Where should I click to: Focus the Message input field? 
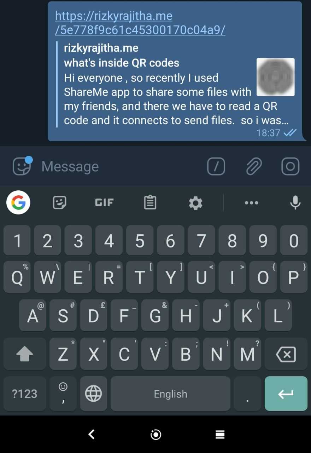(120, 166)
